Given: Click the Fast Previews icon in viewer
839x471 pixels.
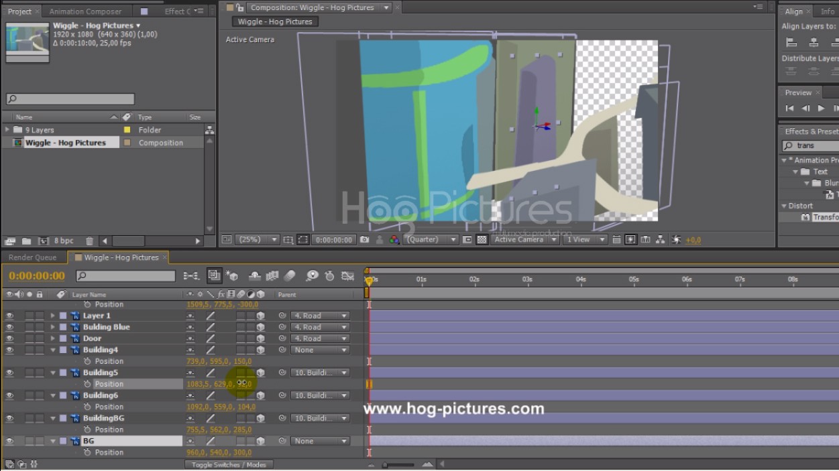Looking at the screenshot, I should pyautogui.click(x=631, y=239).
